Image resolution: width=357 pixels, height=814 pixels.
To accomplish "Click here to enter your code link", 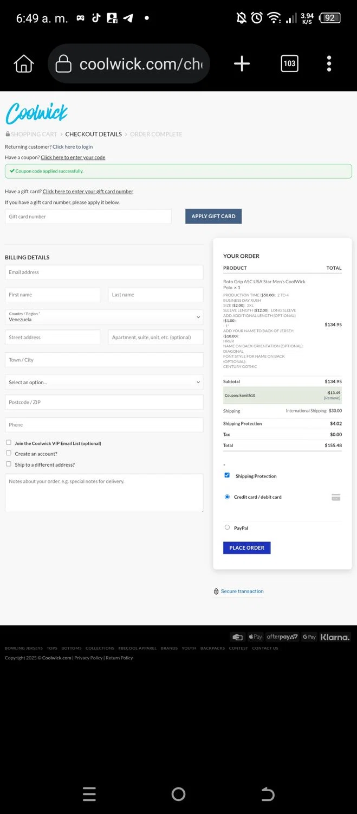I will [x=73, y=157].
